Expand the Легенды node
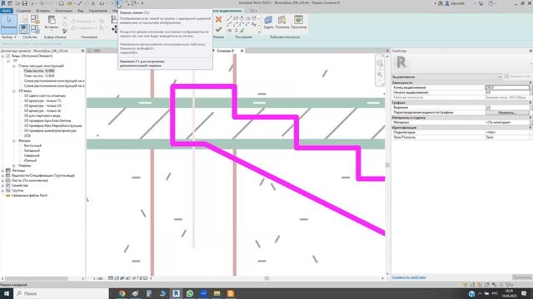The width and height of the screenshot is (533, 299). (3, 171)
